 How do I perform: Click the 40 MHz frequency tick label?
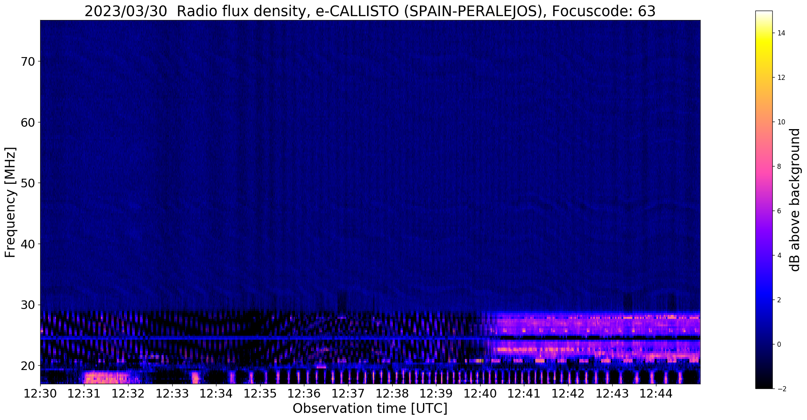tap(28, 244)
